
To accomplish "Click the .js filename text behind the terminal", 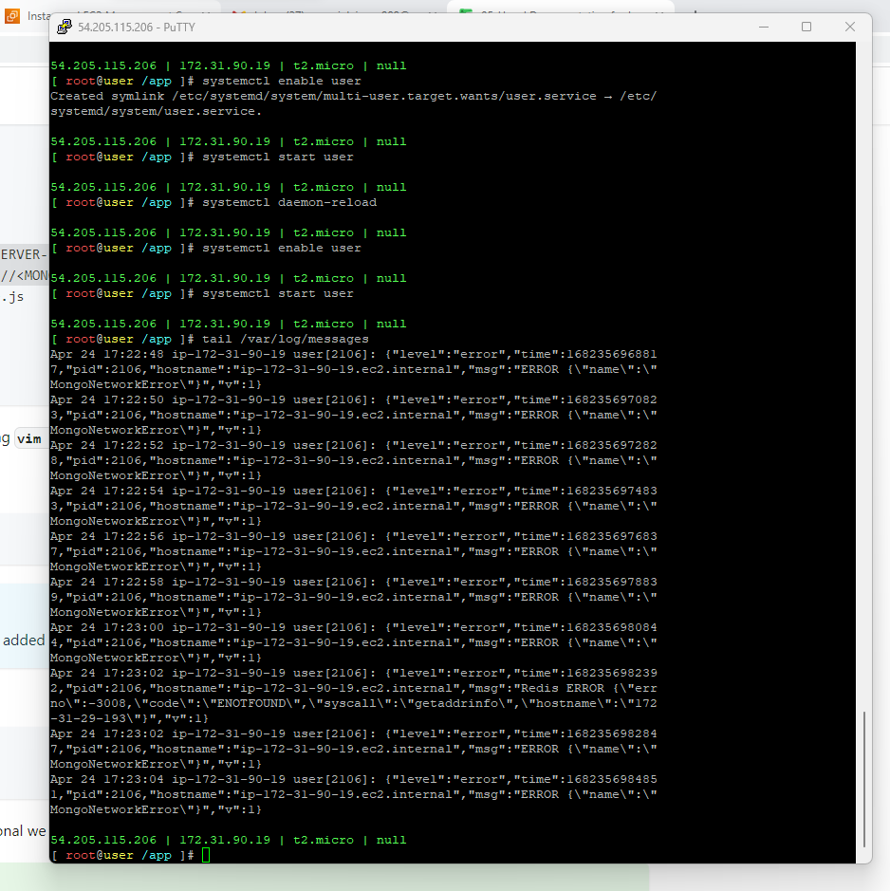I will [13, 296].
